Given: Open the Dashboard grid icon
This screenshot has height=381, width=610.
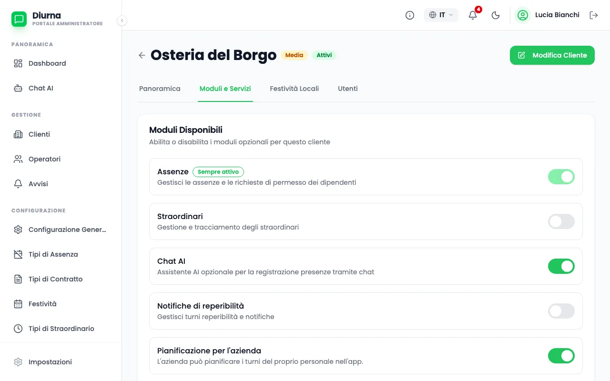Looking at the screenshot, I should click(18, 63).
